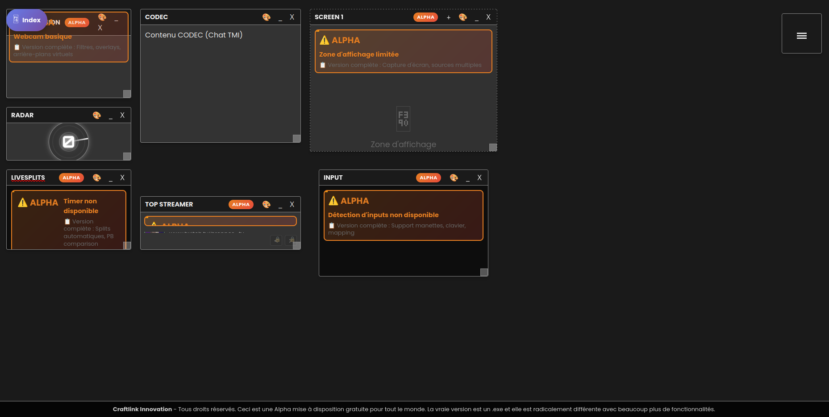Click the left lock icon in TOP STREAMER
Image resolution: width=829 pixels, height=417 pixels.
click(x=276, y=240)
